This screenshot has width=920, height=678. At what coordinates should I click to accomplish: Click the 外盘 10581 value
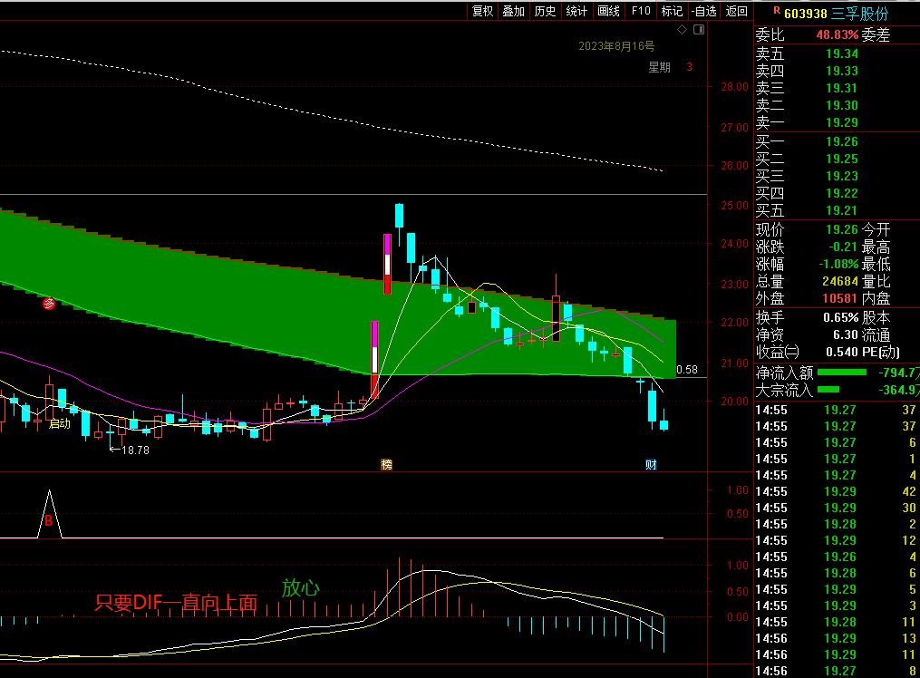coord(840,298)
